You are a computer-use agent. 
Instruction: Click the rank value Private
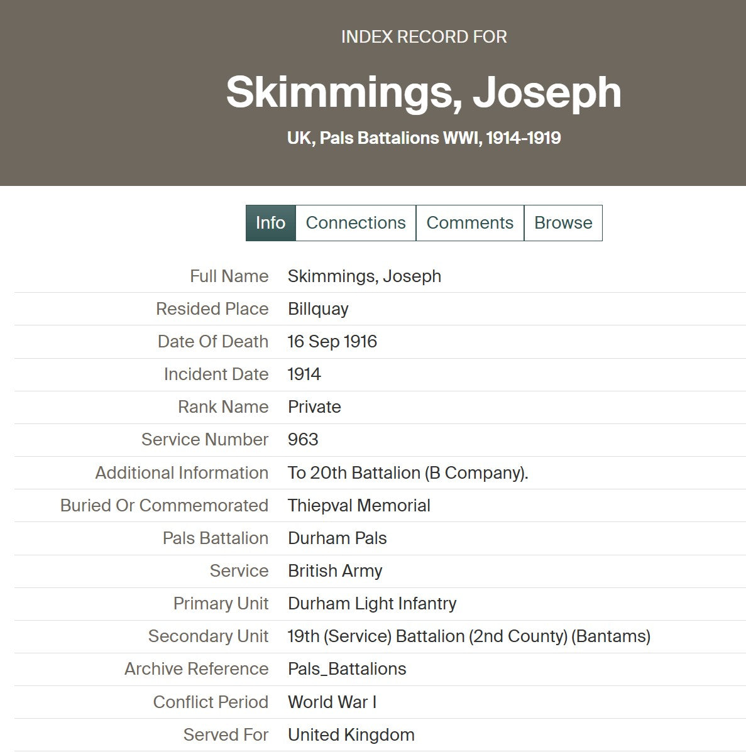pos(314,407)
